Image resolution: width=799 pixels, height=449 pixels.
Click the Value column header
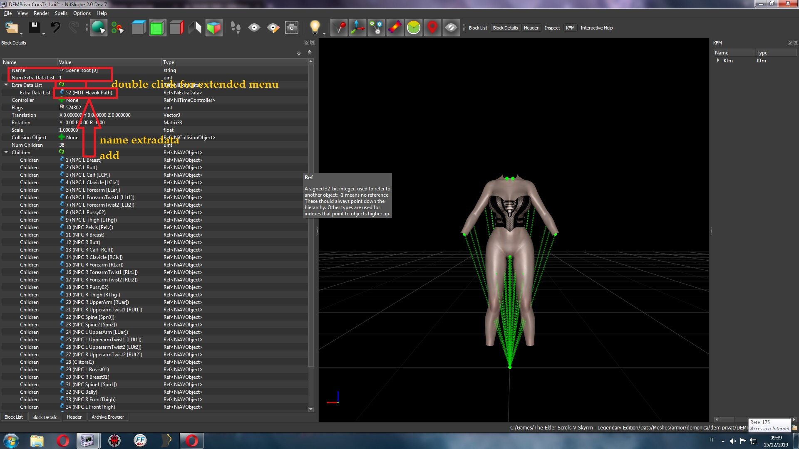[109, 62]
